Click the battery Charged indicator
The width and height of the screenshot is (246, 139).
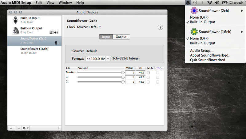pos(232,2)
